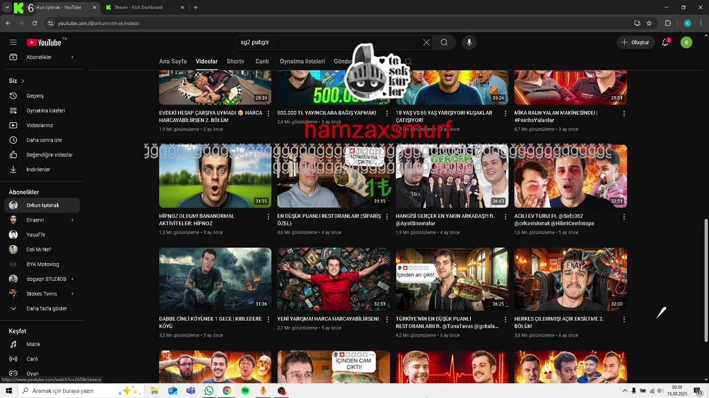Select the Videolar channel tab
Screen dimensions: 709x398
[x=207, y=61]
